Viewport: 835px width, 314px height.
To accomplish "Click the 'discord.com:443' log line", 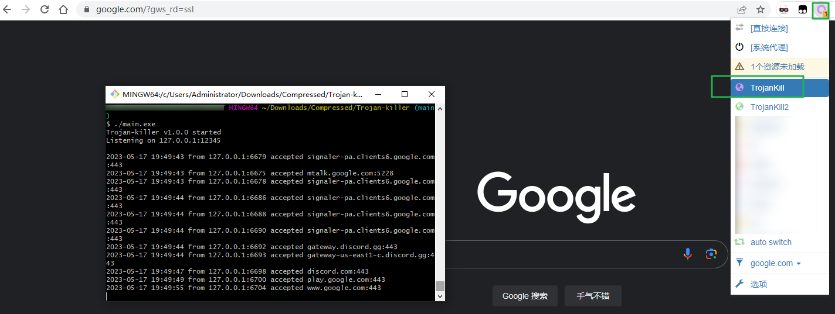I will point(237,271).
